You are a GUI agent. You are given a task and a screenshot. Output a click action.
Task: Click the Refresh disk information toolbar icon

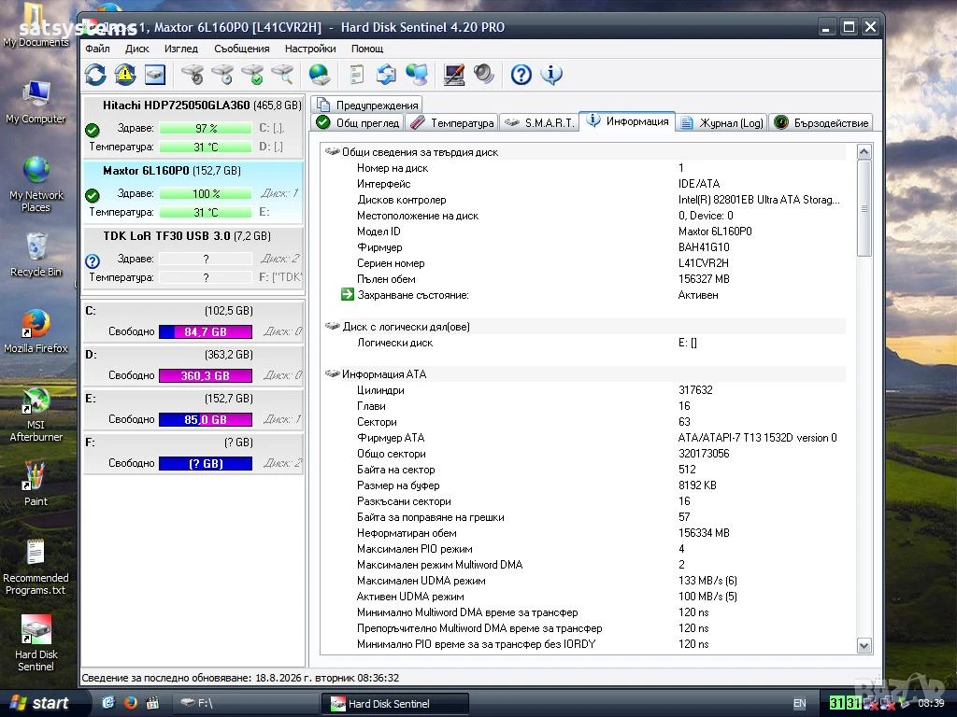tap(95, 75)
